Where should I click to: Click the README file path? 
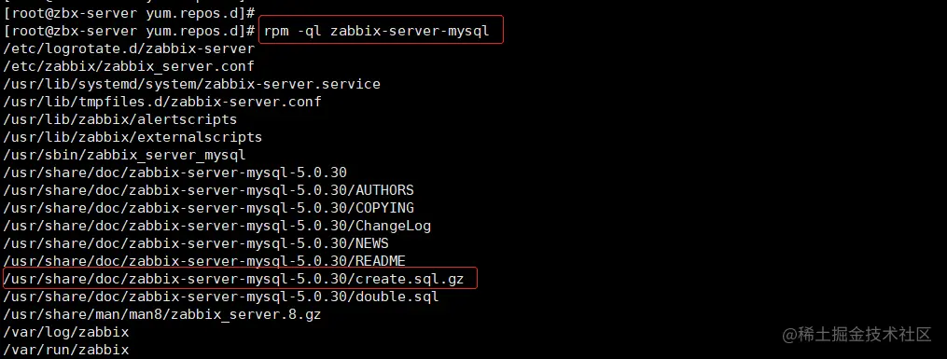(x=204, y=261)
